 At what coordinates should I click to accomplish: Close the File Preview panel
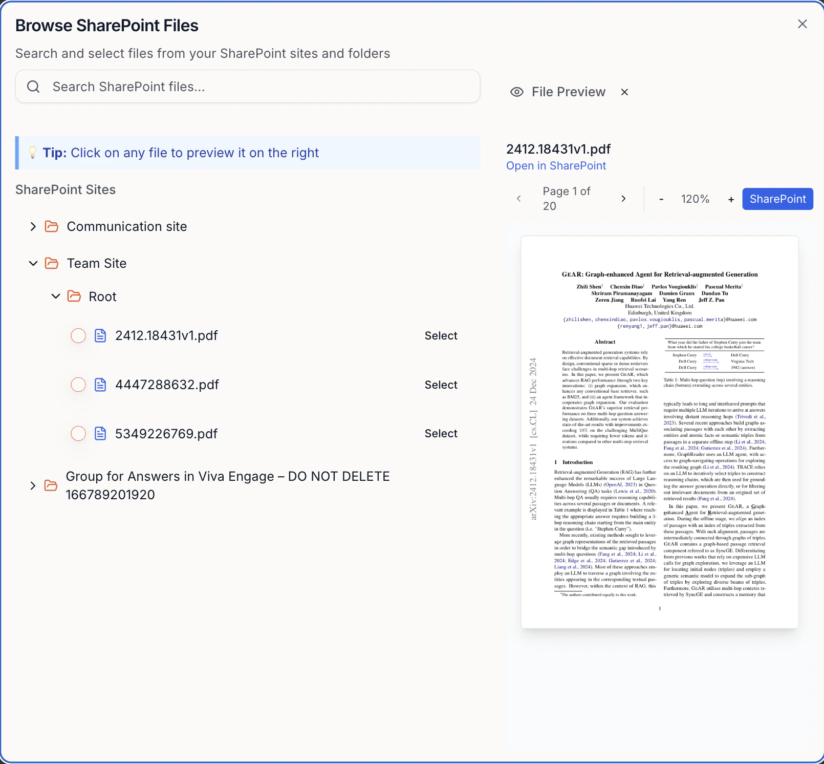point(624,92)
